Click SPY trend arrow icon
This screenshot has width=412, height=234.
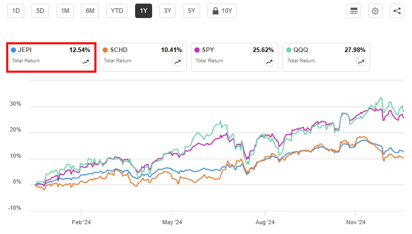pos(269,62)
